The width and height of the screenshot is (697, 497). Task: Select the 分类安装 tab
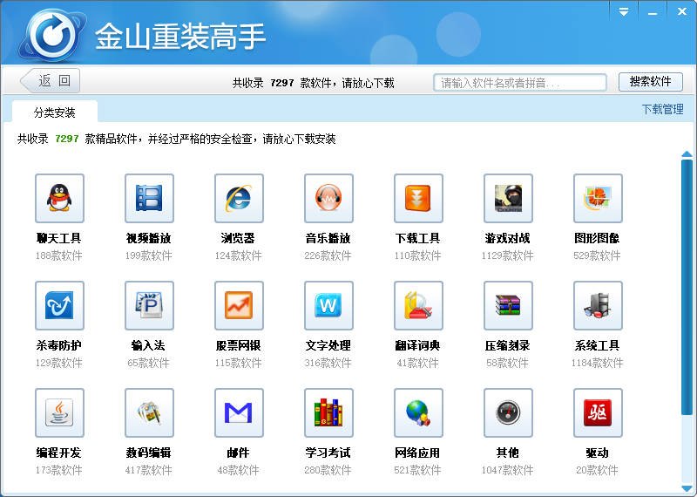pos(55,112)
